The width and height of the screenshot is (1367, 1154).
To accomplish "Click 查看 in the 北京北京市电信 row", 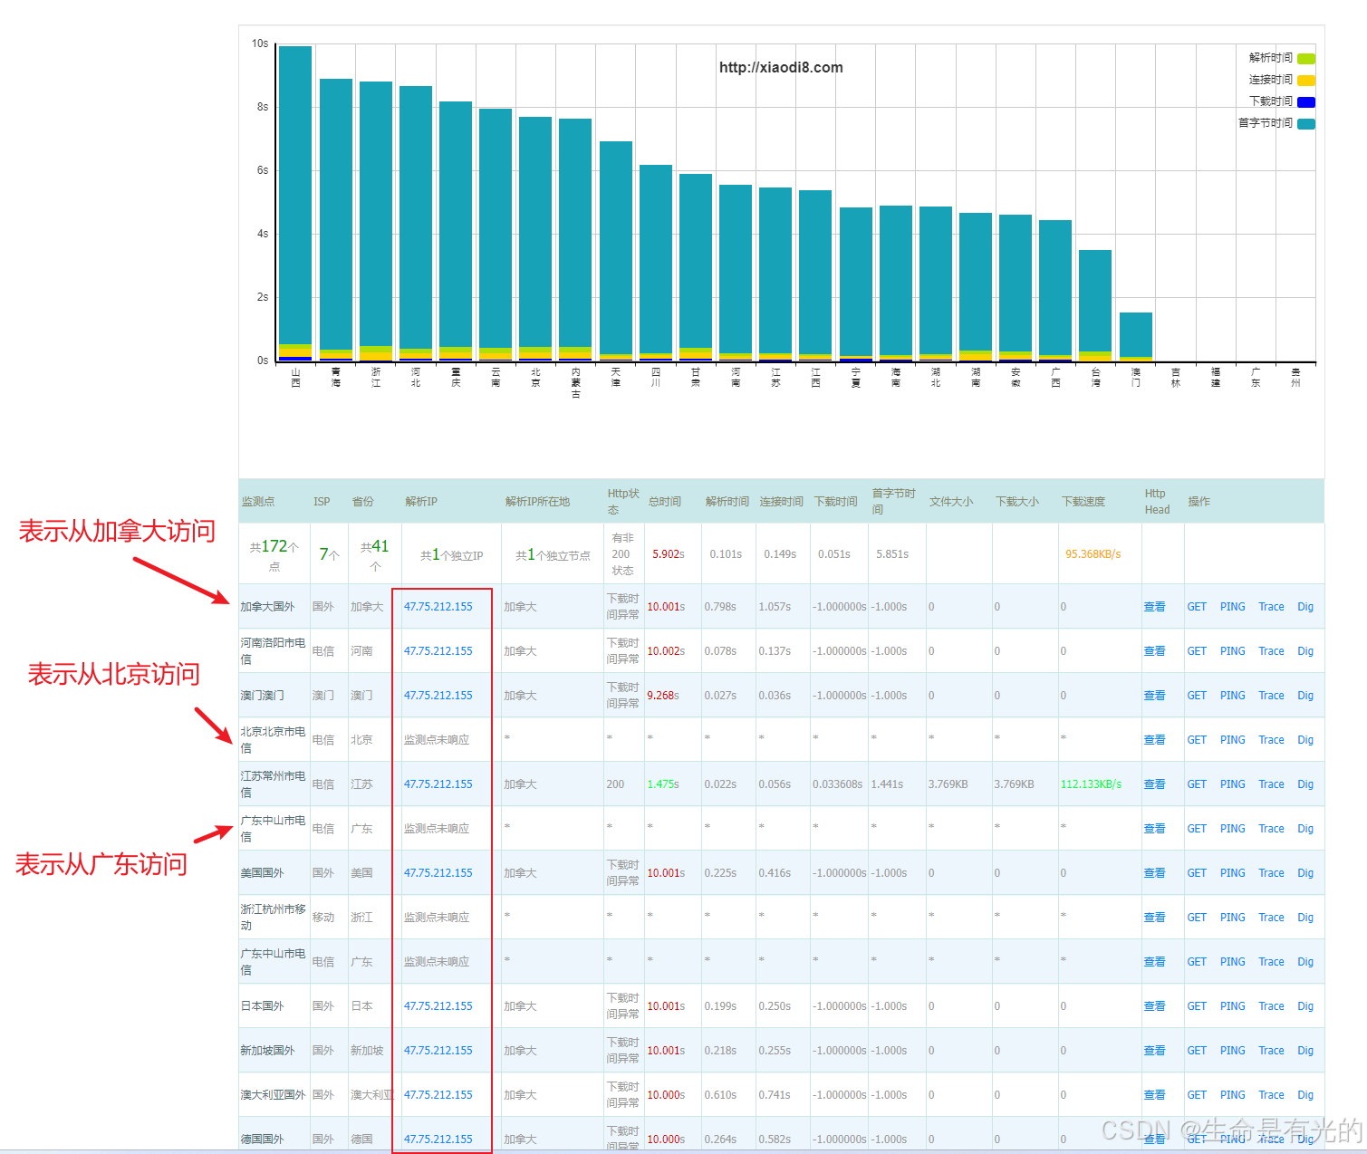I will click(1154, 740).
